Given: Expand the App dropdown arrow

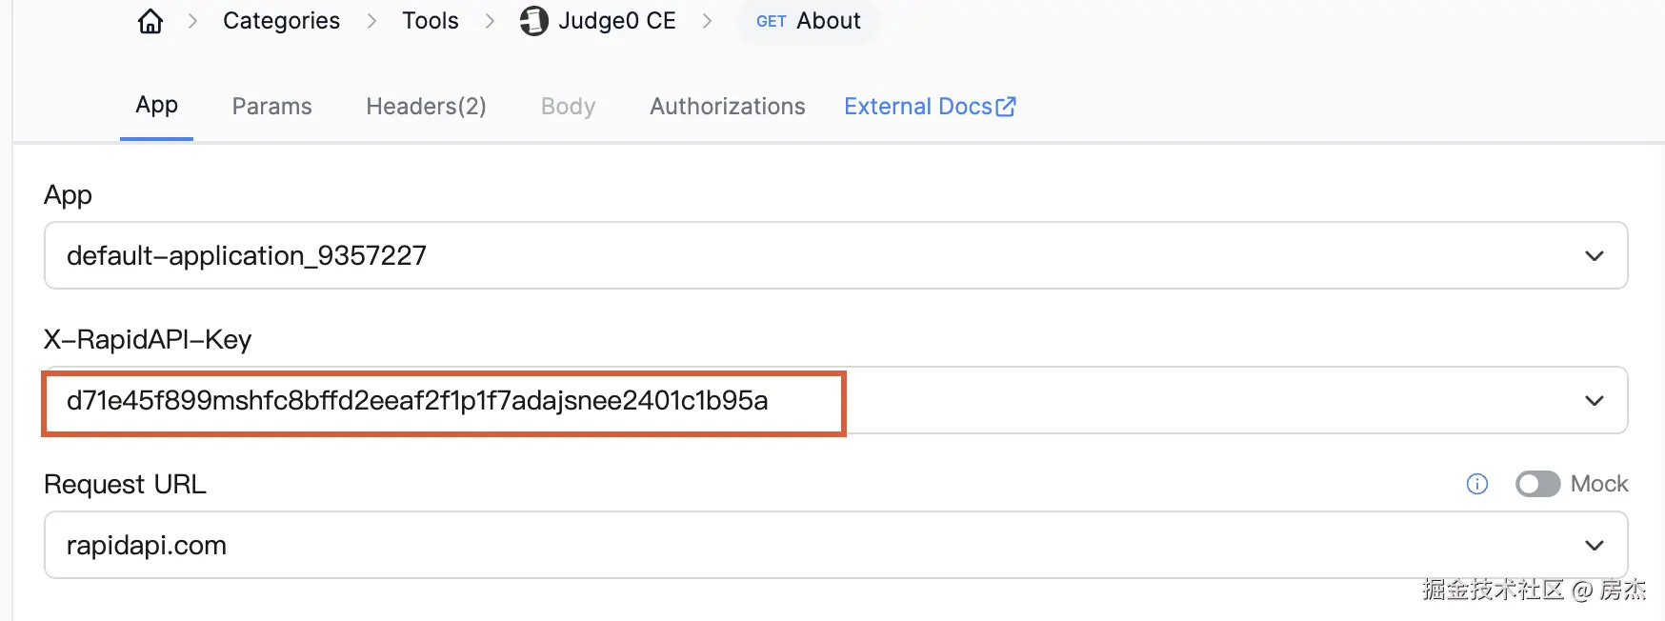Looking at the screenshot, I should 1594,255.
